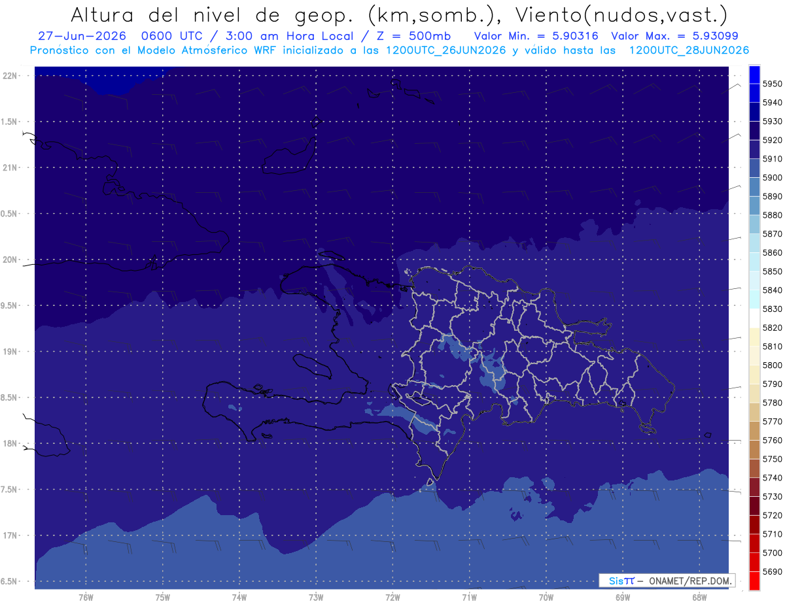Select the '1200UTC_26JUN2026' initialization time text

(447, 50)
